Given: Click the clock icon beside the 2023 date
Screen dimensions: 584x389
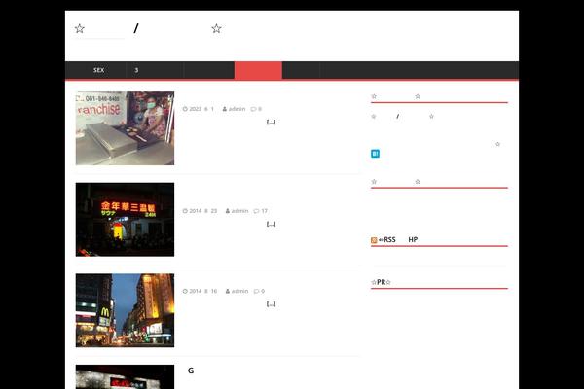Looking at the screenshot, I should tap(185, 109).
